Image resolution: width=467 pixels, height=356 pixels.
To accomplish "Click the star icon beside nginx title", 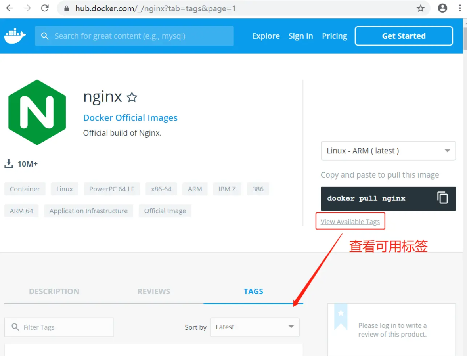I will pos(132,97).
